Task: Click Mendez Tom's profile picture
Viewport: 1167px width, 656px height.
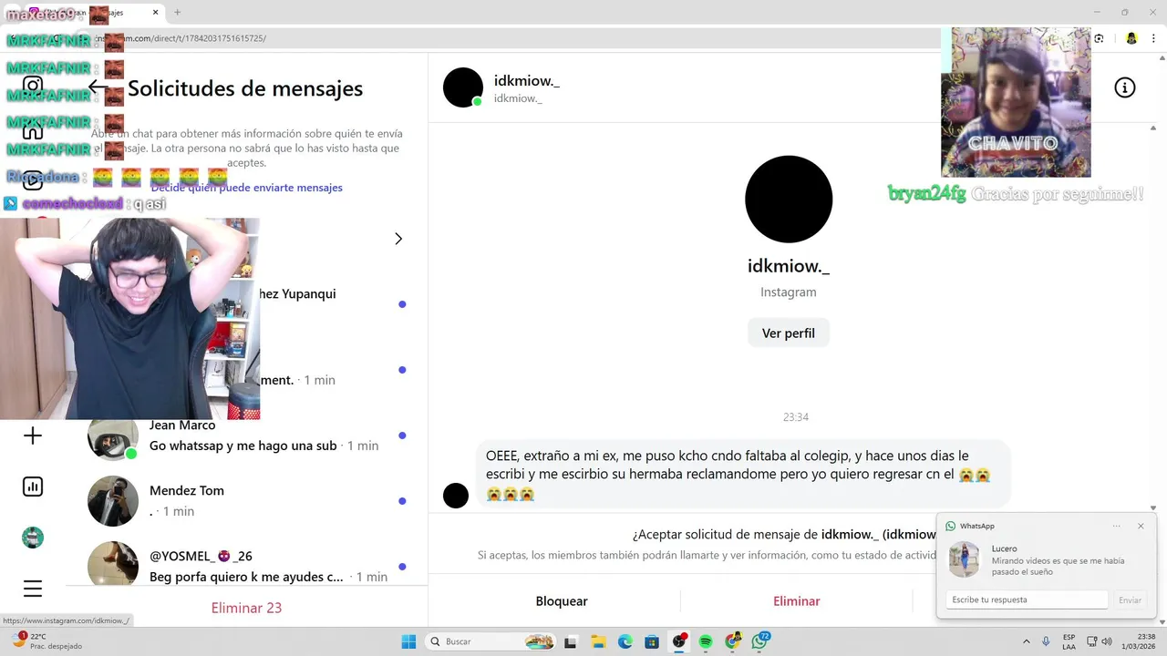Action: click(x=113, y=501)
